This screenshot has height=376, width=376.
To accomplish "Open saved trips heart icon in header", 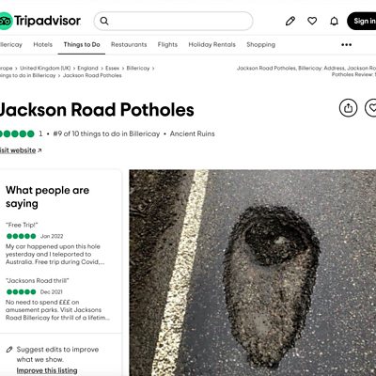I will [312, 21].
